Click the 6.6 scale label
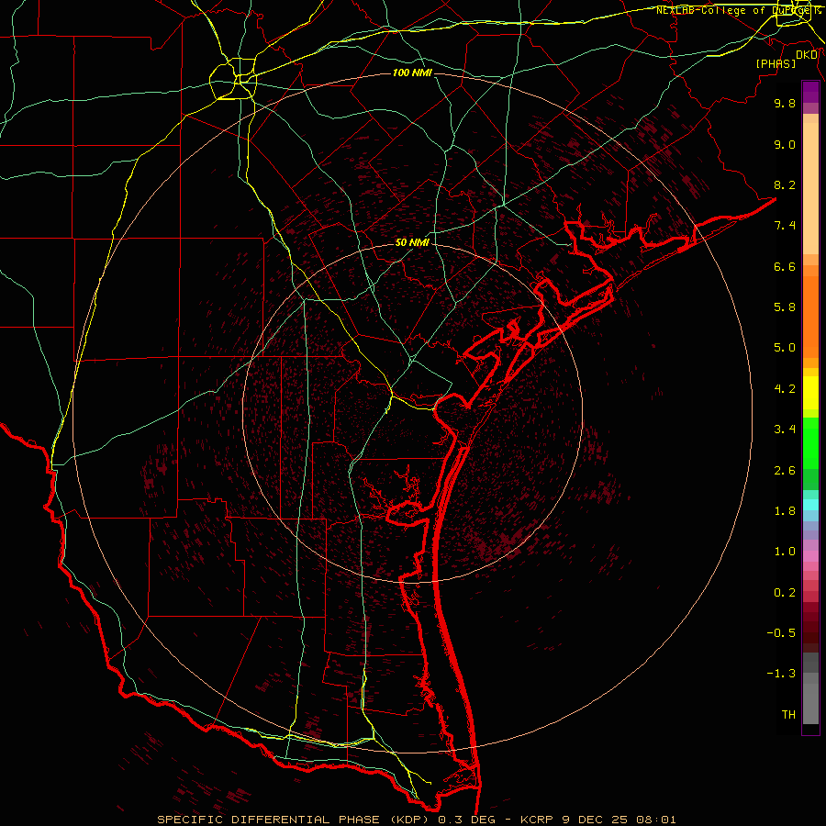This screenshot has height=826, width=826. (785, 266)
